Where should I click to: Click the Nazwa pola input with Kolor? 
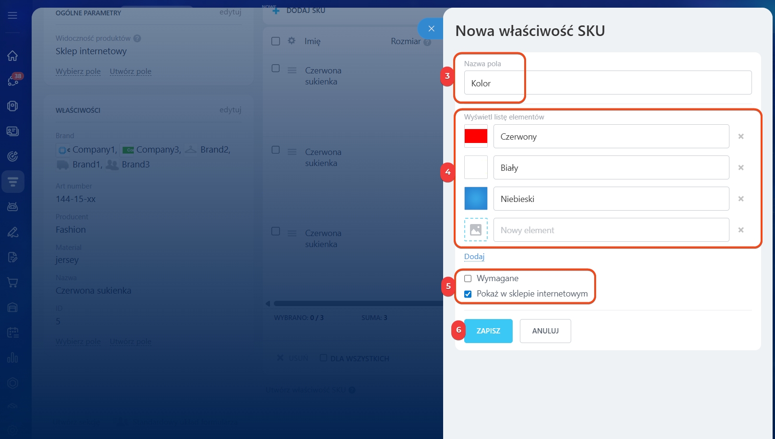click(x=607, y=83)
